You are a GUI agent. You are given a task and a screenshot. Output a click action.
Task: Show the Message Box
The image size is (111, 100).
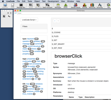click(21, 6)
